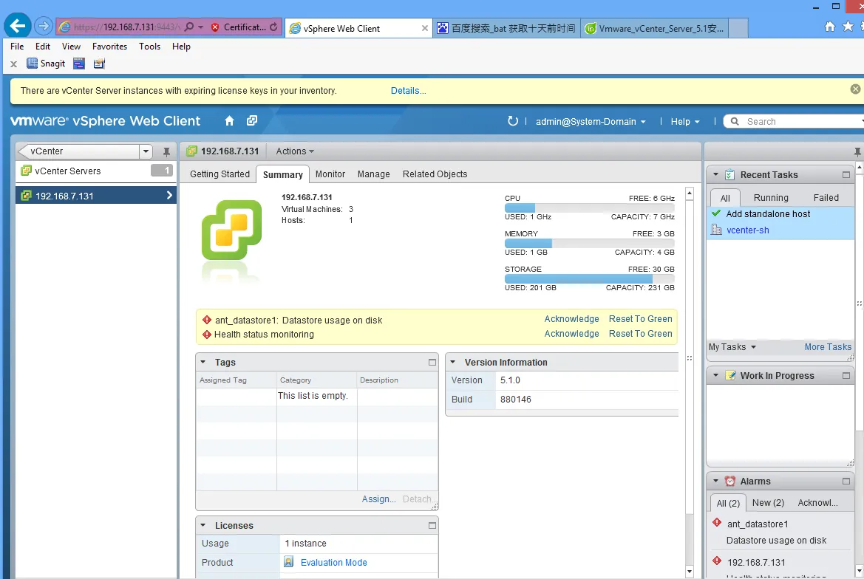This screenshot has width=864, height=579.
Task: Switch to the Getting Started tab
Action: tap(220, 174)
